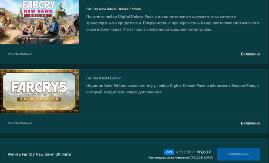Click the -80% discount badge
This screenshot has width=269, height=163.
pyautogui.click(x=169, y=152)
